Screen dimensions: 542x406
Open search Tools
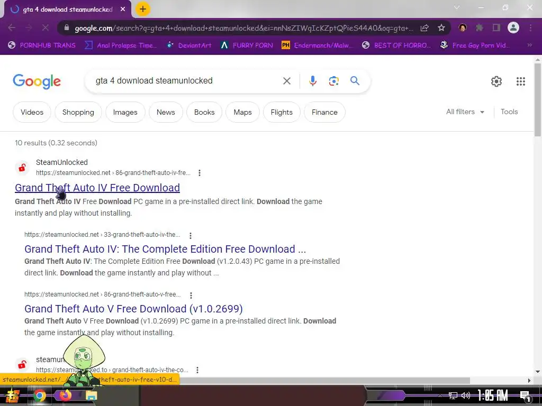tap(509, 112)
